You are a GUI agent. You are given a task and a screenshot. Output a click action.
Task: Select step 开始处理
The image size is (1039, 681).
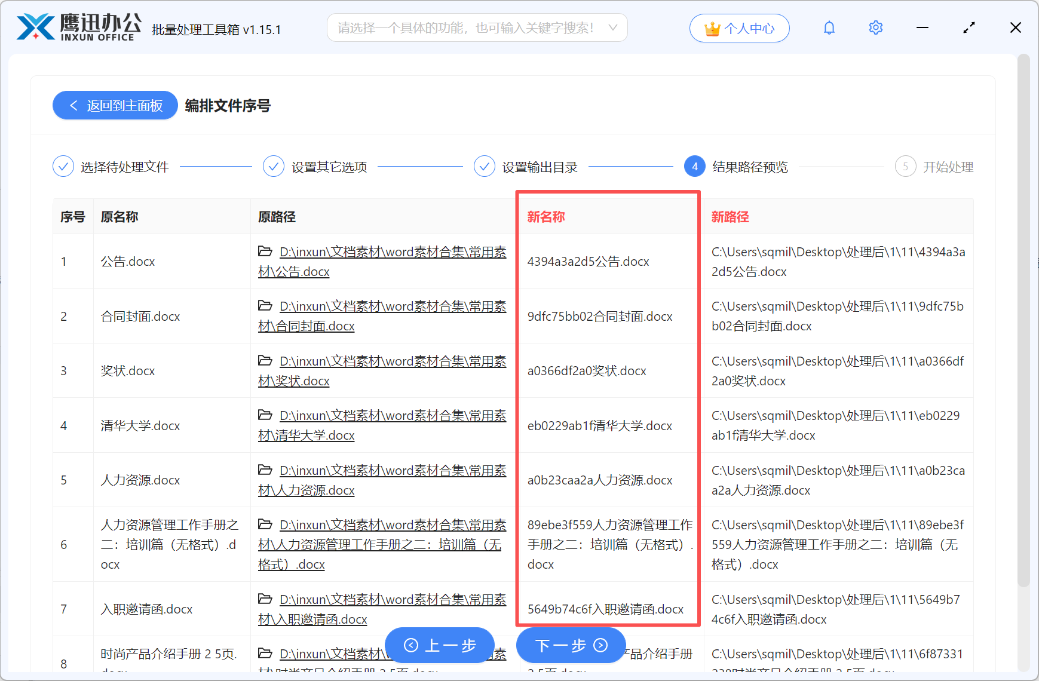coord(934,166)
